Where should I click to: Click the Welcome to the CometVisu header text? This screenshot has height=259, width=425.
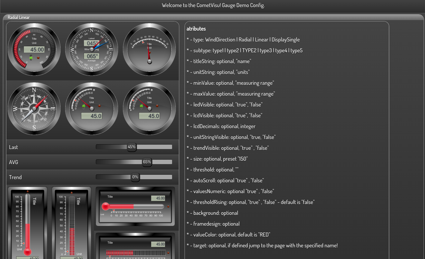213,5
